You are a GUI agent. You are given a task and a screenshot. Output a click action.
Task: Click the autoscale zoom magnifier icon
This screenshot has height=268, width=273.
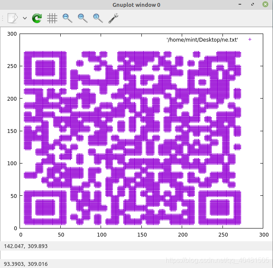pos(98,18)
